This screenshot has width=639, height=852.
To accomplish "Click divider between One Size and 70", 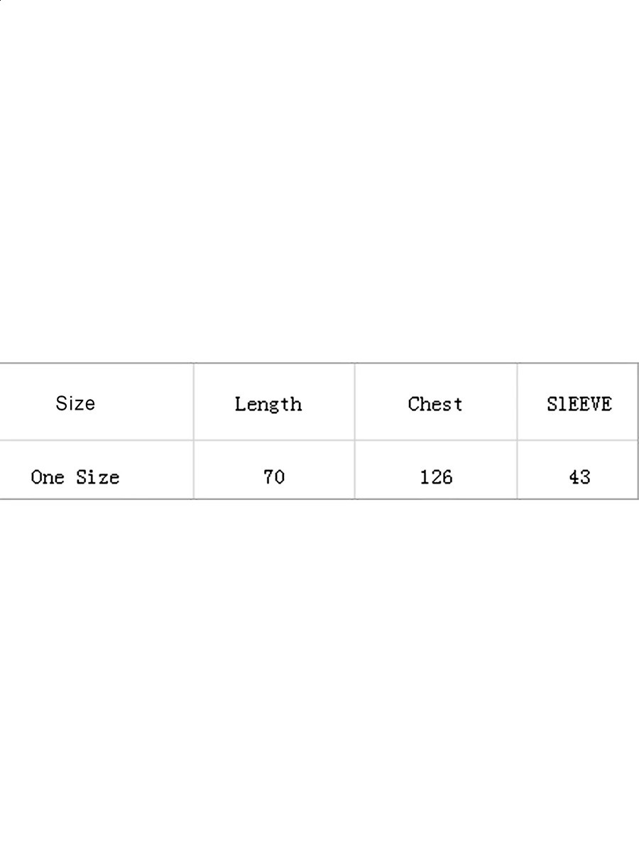I will click(193, 470).
